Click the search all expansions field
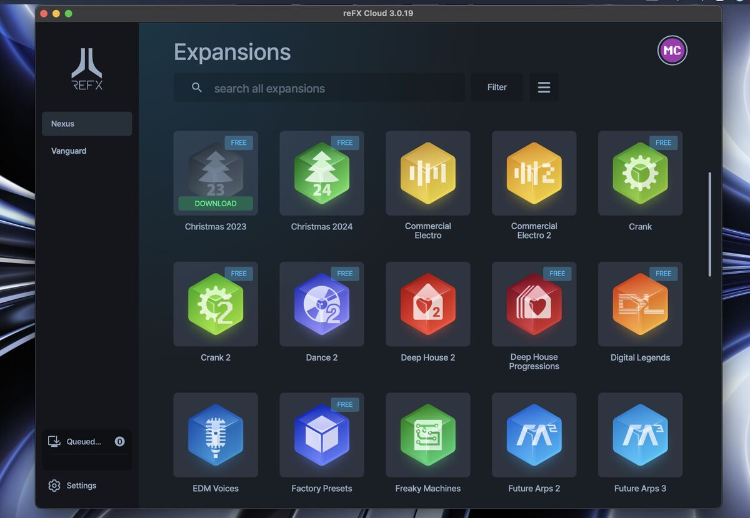Screen dimensions: 750x518 coord(331,88)
